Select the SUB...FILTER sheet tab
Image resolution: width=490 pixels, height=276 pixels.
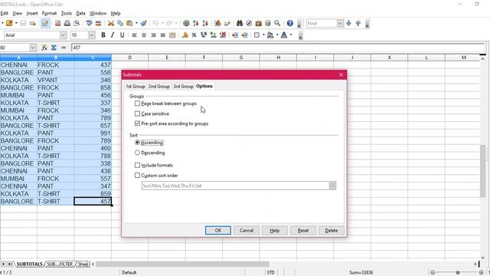[60, 264]
